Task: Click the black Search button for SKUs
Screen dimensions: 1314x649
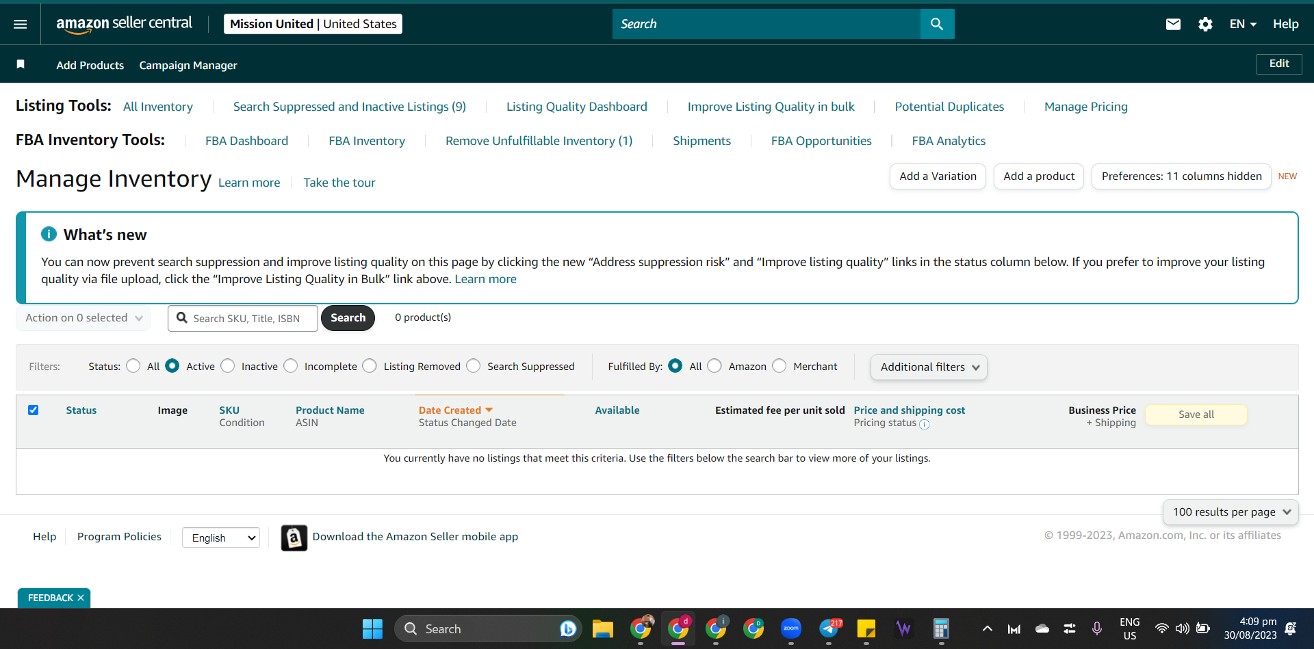Action: [348, 318]
